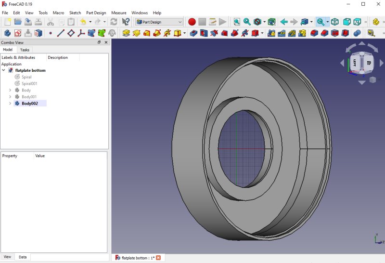Click the Mirrored feature tool
Viewport: 385px width, 263px height.
point(271,33)
